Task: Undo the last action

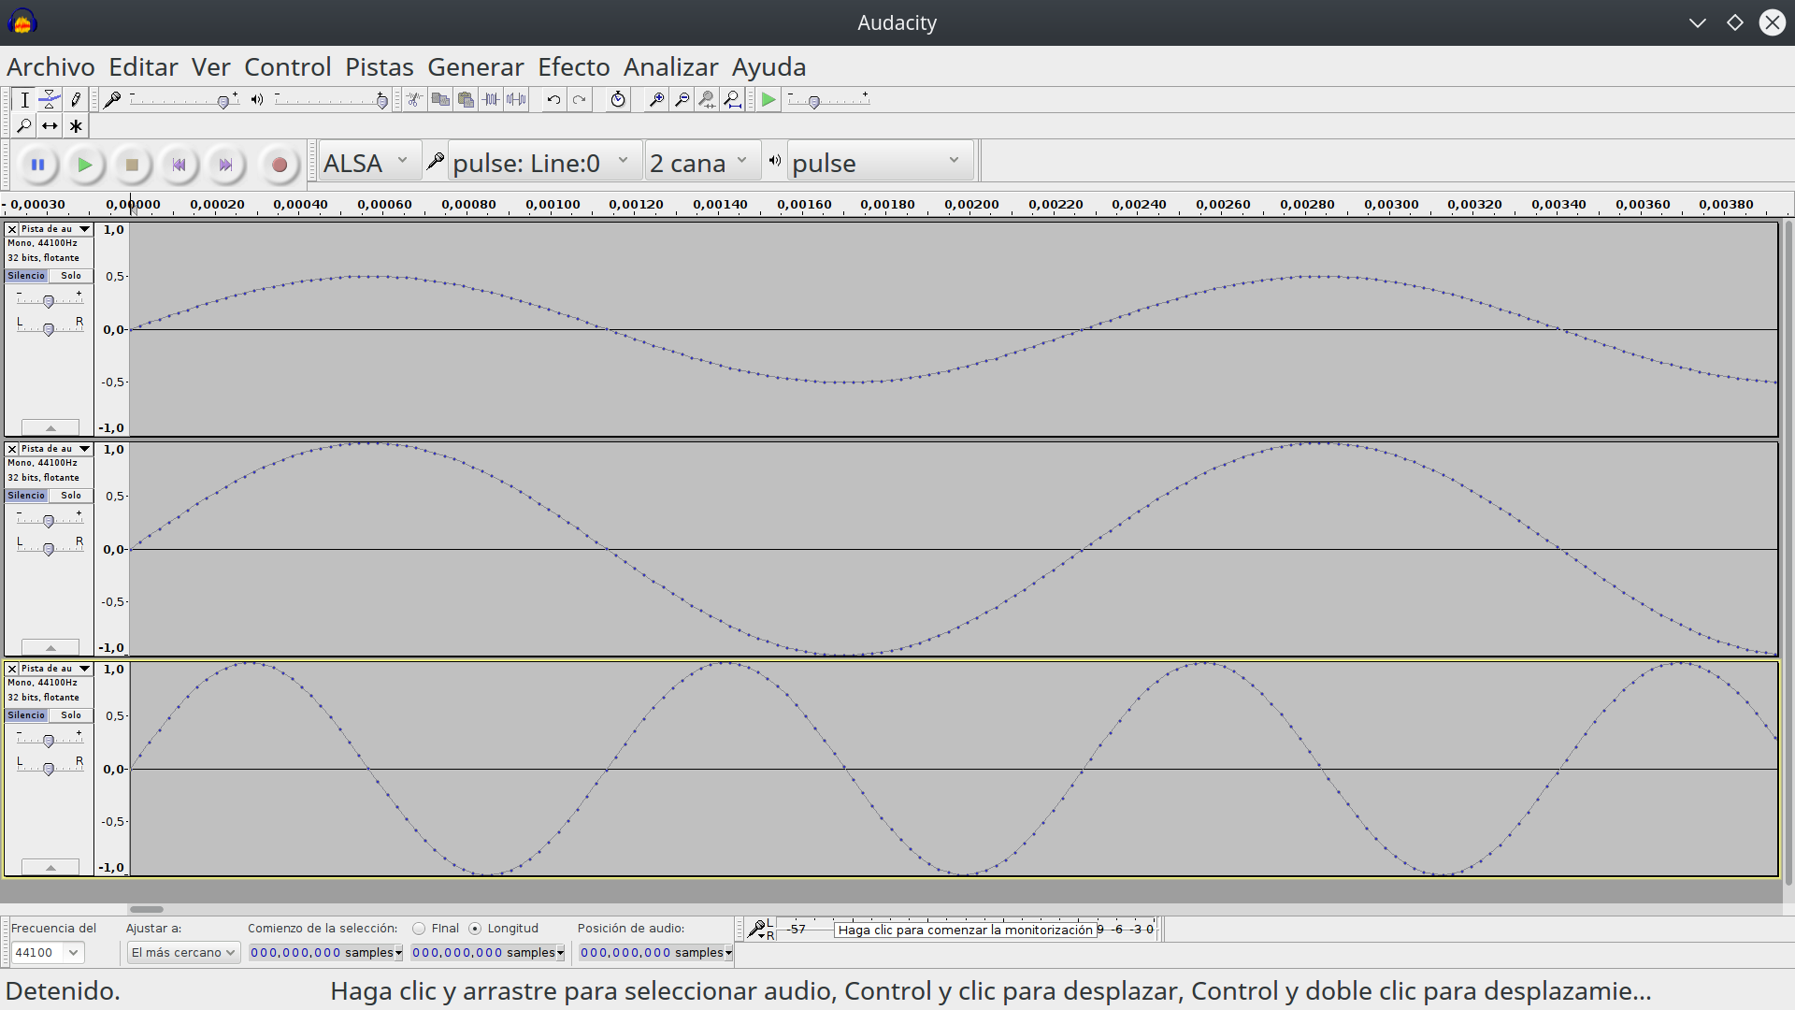Action: click(x=553, y=100)
